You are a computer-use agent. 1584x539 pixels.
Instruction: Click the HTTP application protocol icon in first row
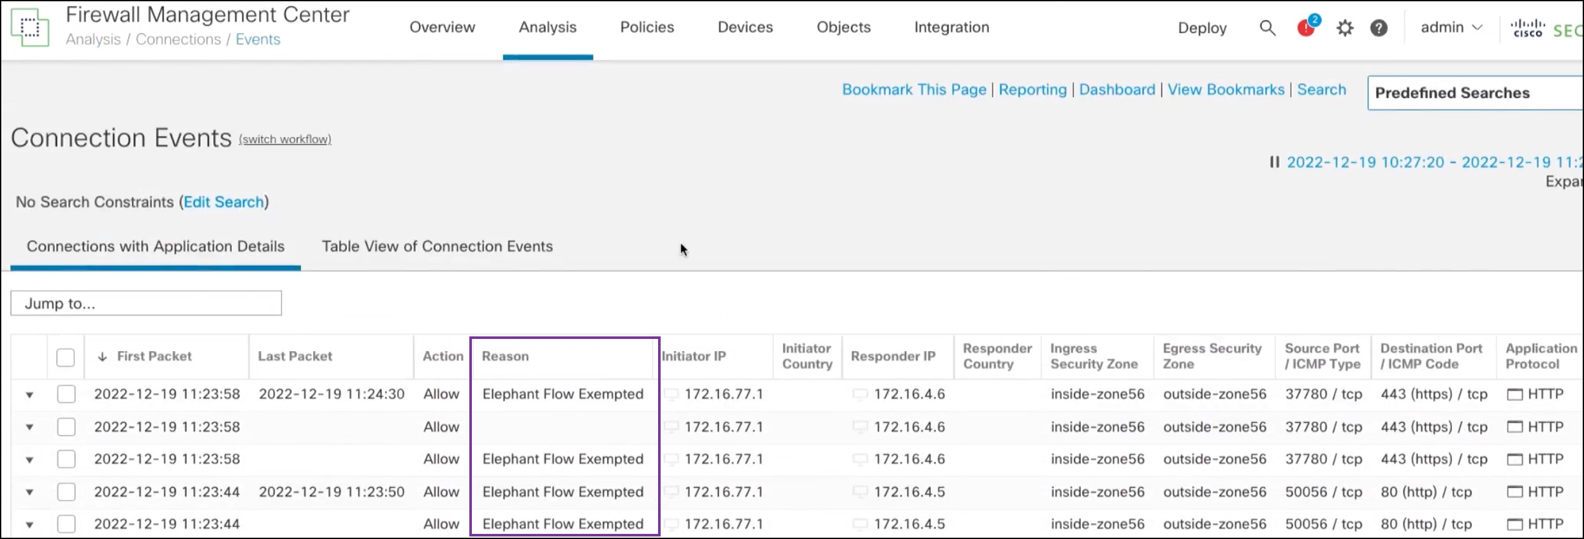click(1514, 394)
